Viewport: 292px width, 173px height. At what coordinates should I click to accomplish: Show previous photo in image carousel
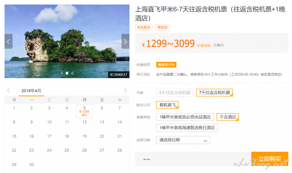9,41
